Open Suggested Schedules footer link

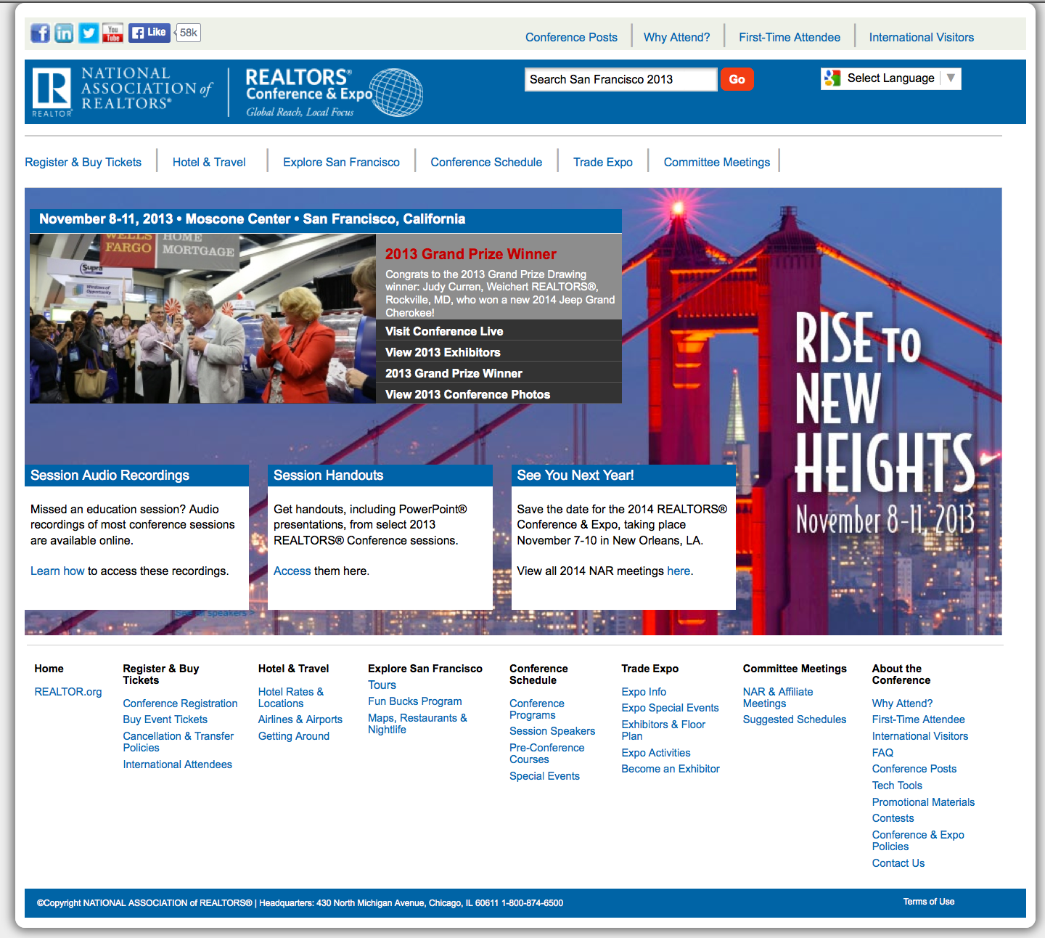pyautogui.click(x=794, y=719)
